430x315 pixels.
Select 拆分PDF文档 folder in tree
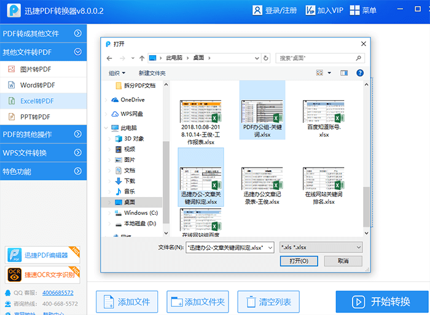click(x=136, y=86)
